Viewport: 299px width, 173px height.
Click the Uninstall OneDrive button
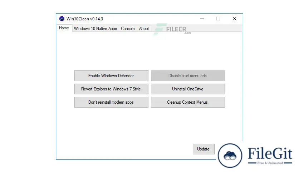188,89
